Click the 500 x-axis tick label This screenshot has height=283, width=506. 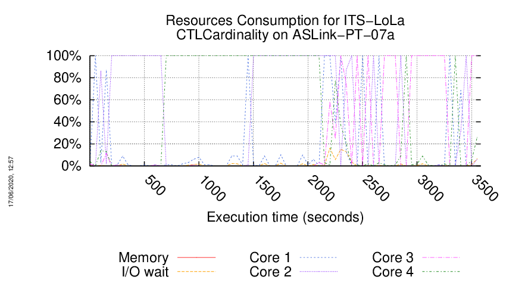pyautogui.click(x=155, y=185)
